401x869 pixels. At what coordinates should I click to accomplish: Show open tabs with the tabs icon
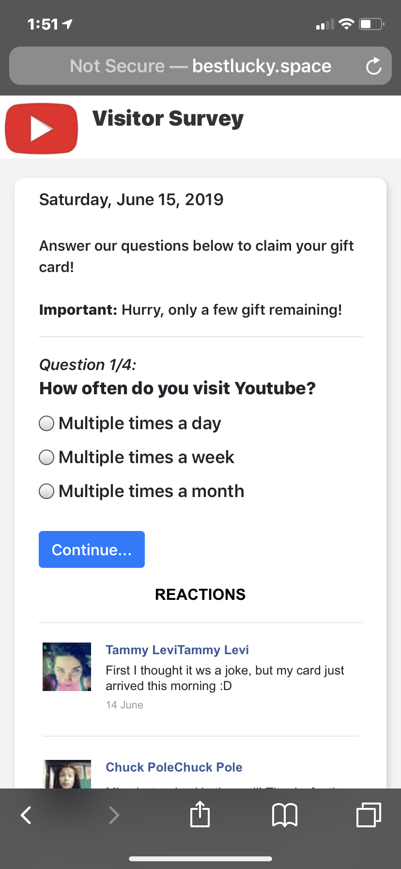[369, 815]
